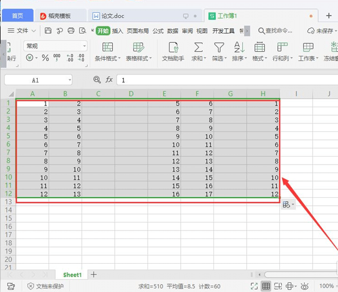Toggle full screen view in status bar
338x292 pixels.
pyautogui.click(x=254, y=286)
